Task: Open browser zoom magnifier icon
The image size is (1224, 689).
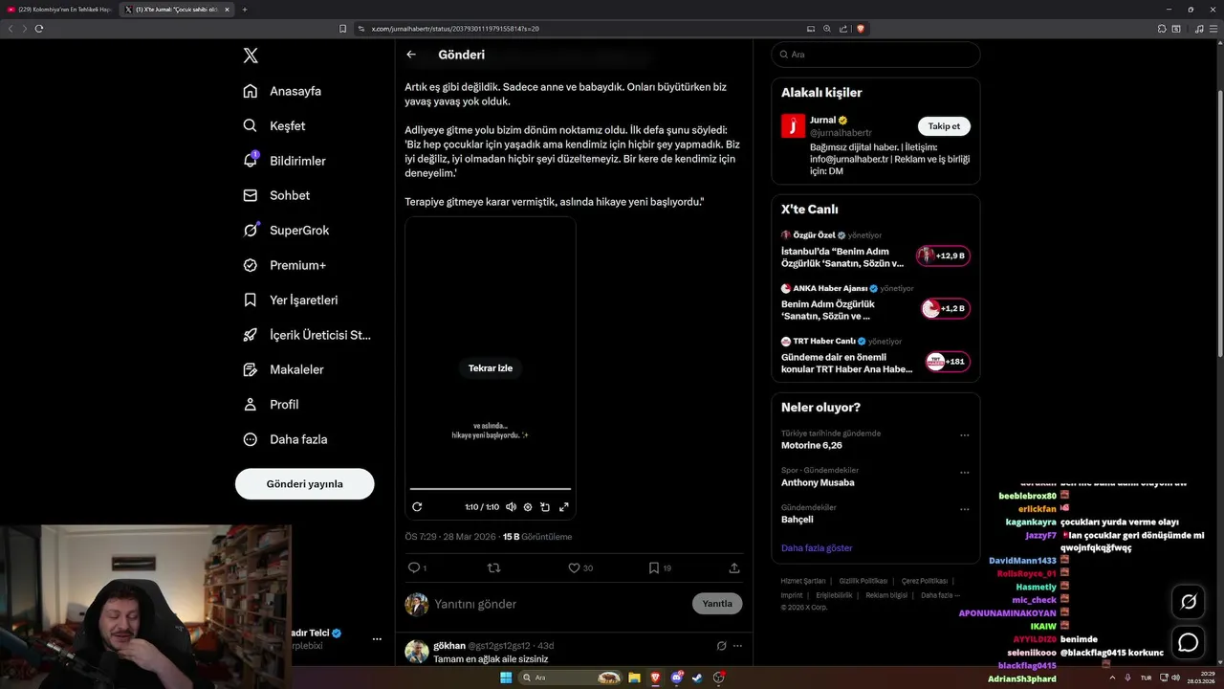Action: click(x=827, y=29)
